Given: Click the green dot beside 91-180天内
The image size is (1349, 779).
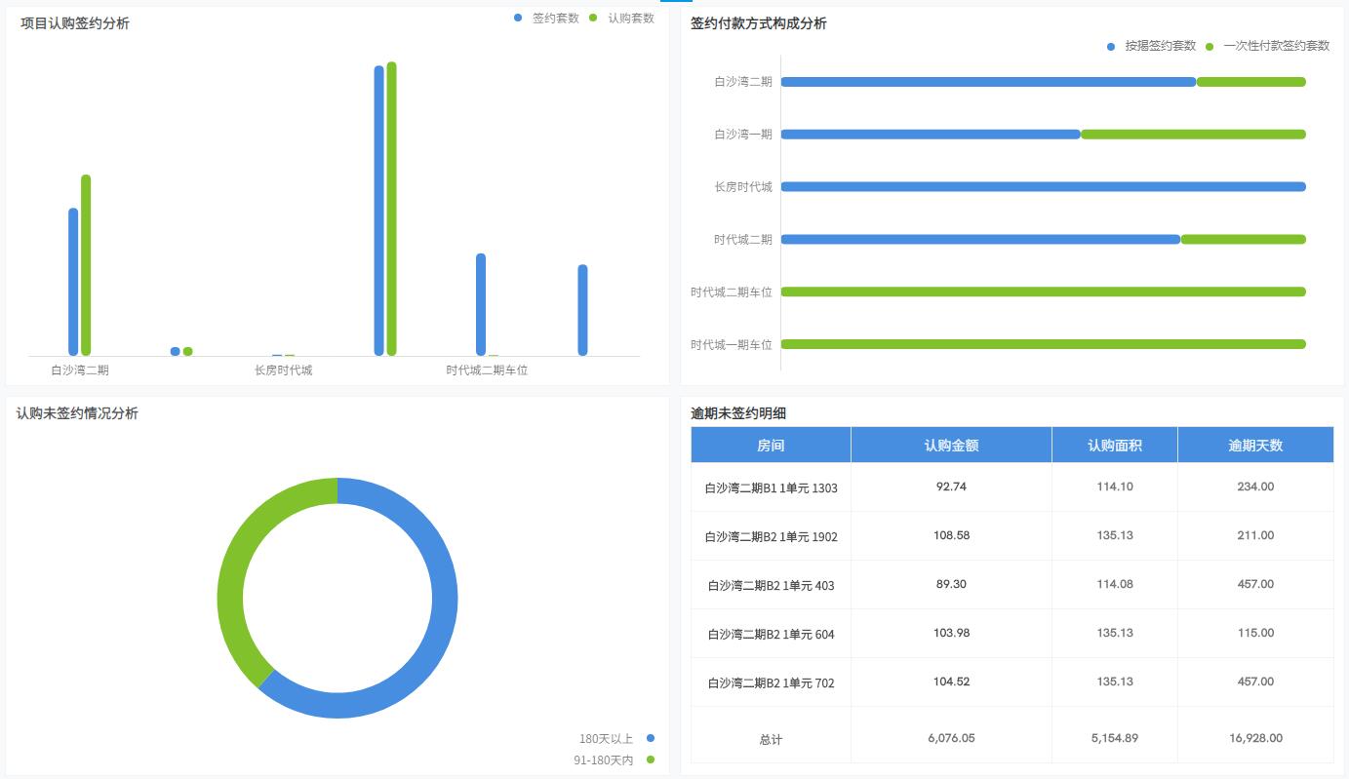Looking at the screenshot, I should click(x=651, y=760).
